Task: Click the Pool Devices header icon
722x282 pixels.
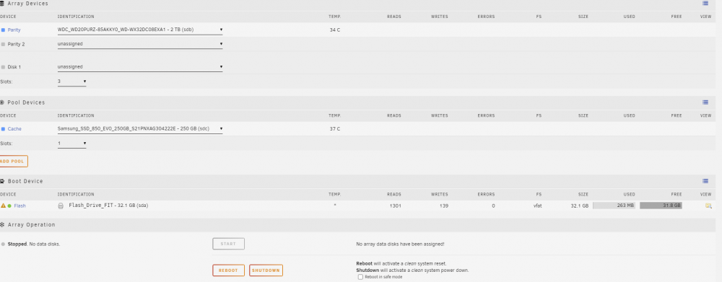Action: (x=2, y=102)
